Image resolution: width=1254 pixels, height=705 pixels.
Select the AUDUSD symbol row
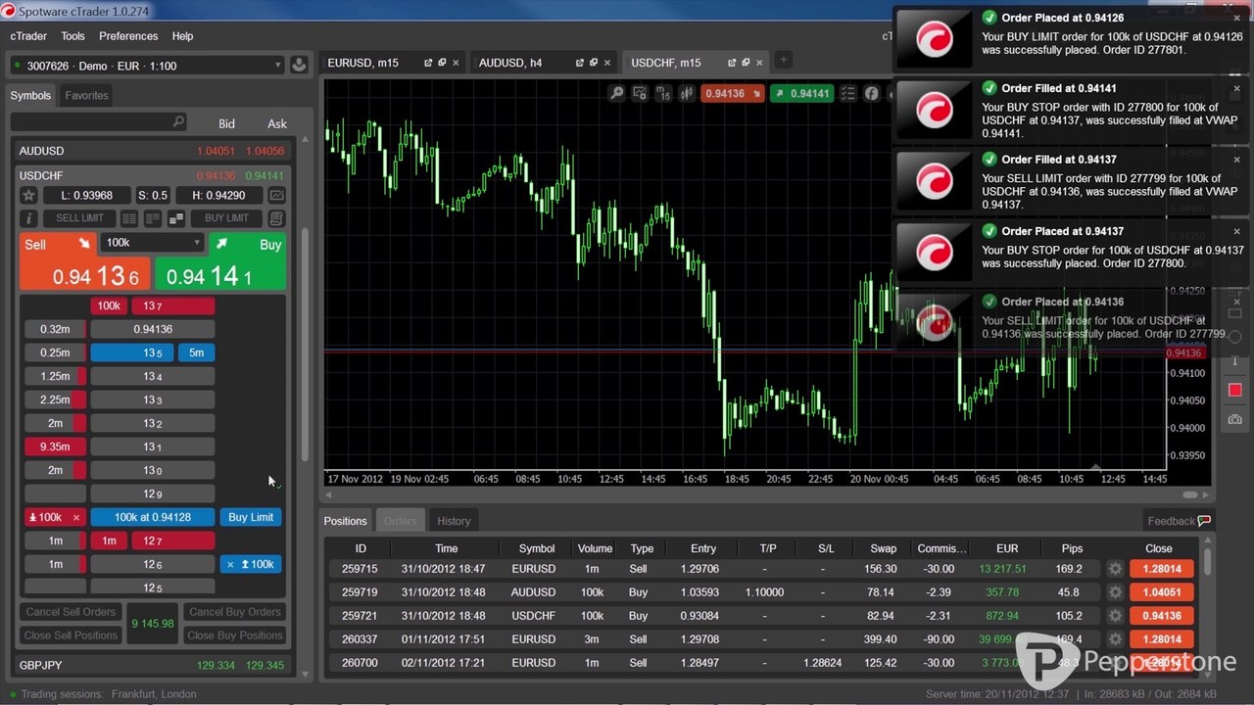[x=152, y=151]
